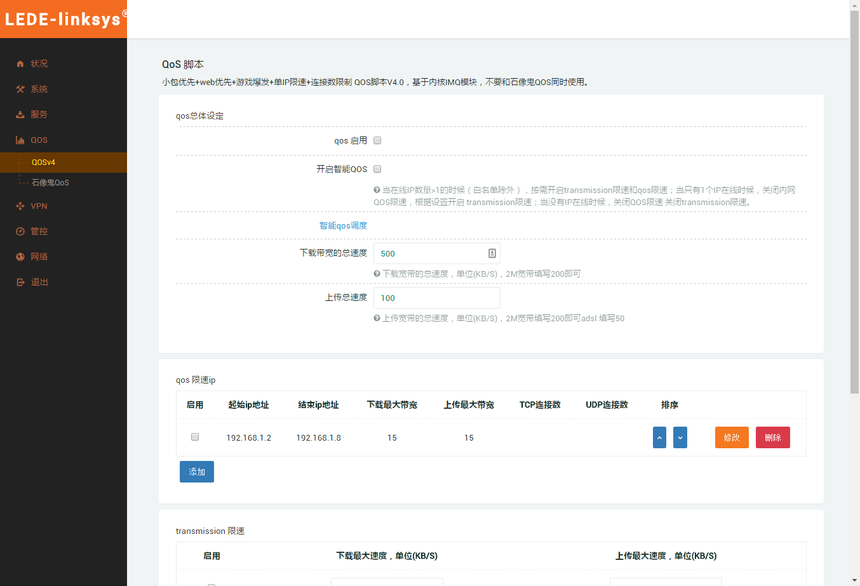The height and width of the screenshot is (586, 860).
Task: Move the IP rule up with up arrow
Action: click(659, 437)
